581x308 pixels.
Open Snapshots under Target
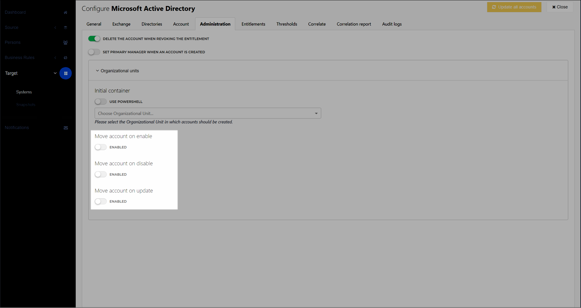(x=26, y=105)
